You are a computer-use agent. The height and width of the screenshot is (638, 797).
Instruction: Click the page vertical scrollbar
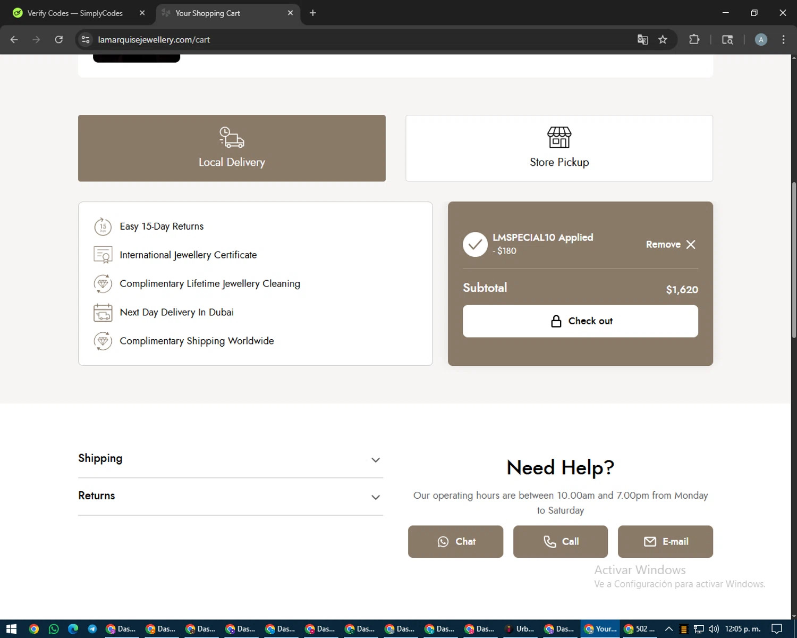(794, 261)
